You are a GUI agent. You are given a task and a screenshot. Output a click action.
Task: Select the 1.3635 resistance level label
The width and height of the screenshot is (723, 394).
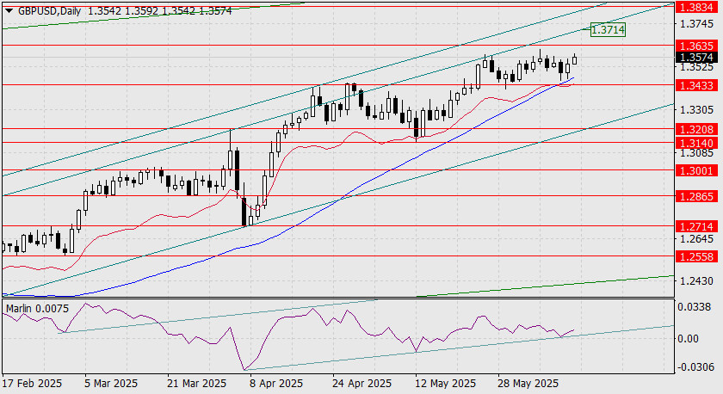tap(696, 46)
